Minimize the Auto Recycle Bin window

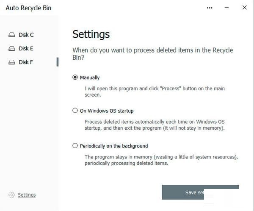(x=227, y=8)
